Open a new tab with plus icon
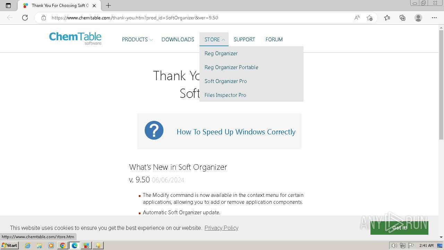Viewport: 444px width, 250px height. [109, 6]
